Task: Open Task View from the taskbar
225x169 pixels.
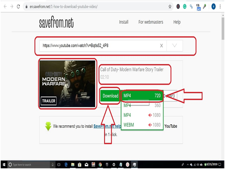Action: click(x=59, y=165)
